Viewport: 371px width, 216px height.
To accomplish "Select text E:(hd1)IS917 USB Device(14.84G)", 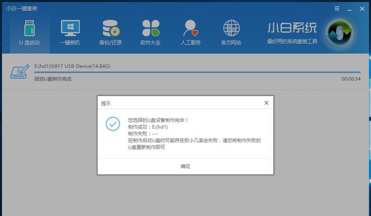I will (x=72, y=66).
